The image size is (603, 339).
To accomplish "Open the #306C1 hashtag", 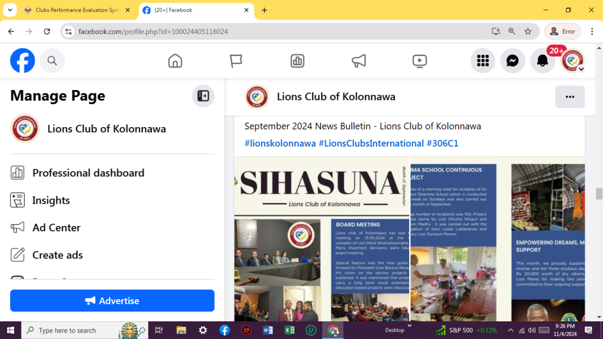I will pyautogui.click(x=442, y=144).
